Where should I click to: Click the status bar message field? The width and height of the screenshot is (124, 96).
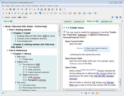[x=42, y=93]
